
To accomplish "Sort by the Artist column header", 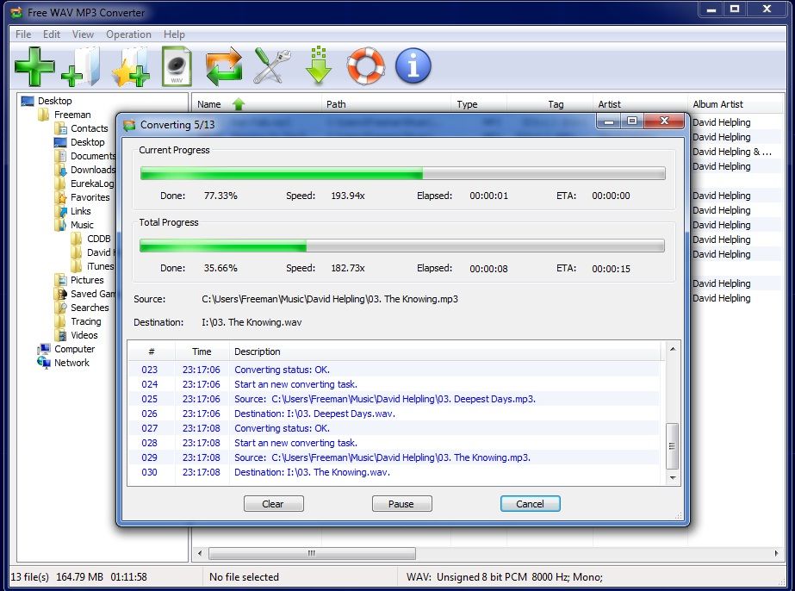I will 640,104.
